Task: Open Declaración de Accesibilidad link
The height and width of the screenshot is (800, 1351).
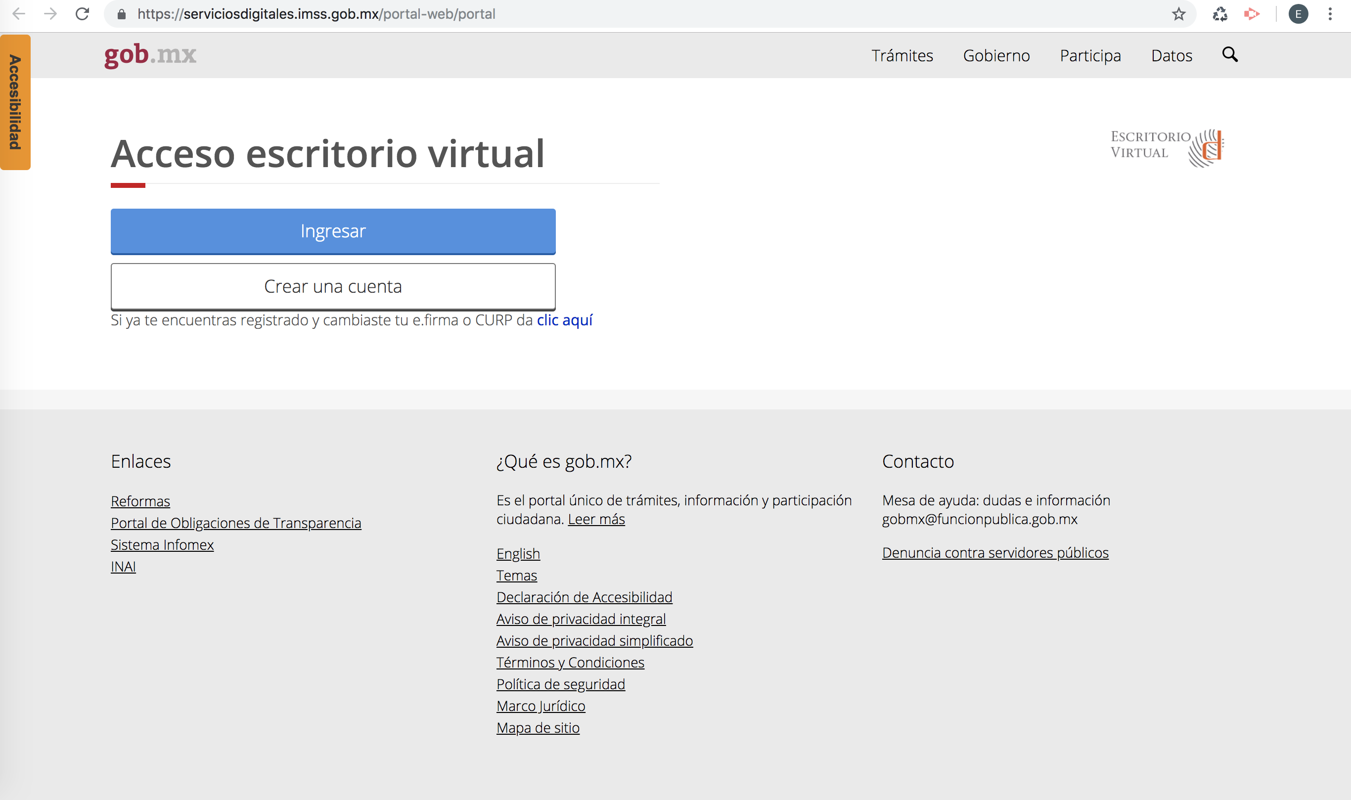Action: tap(585, 597)
